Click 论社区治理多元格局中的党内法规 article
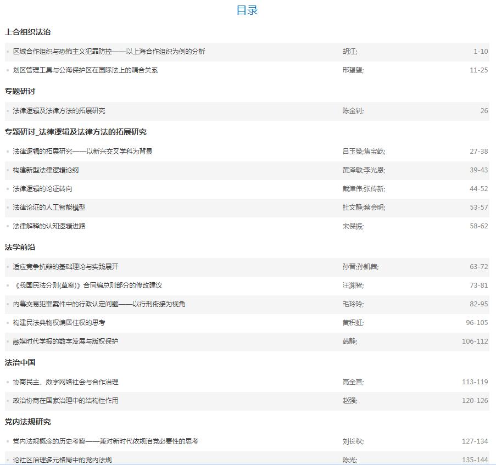The image size is (496, 465). tap(62, 460)
